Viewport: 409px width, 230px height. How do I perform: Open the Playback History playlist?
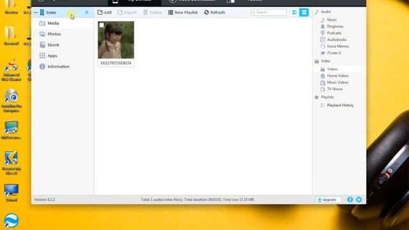pyautogui.click(x=340, y=105)
